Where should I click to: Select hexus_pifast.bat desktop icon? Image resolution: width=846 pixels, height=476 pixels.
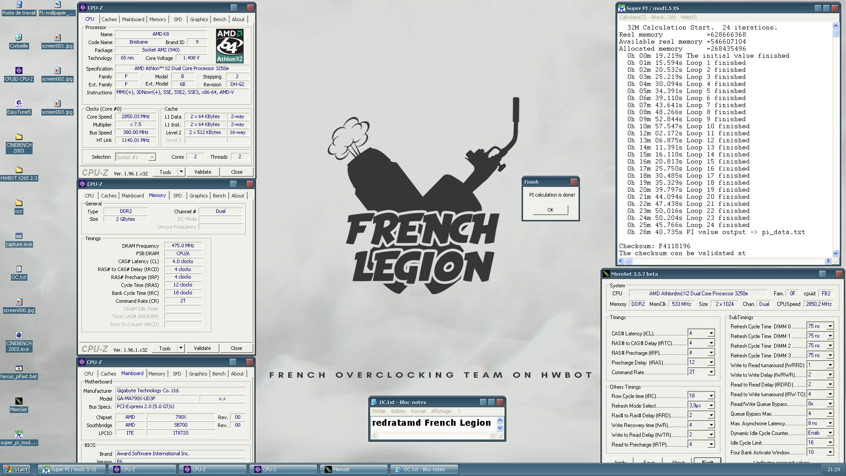tap(19, 372)
